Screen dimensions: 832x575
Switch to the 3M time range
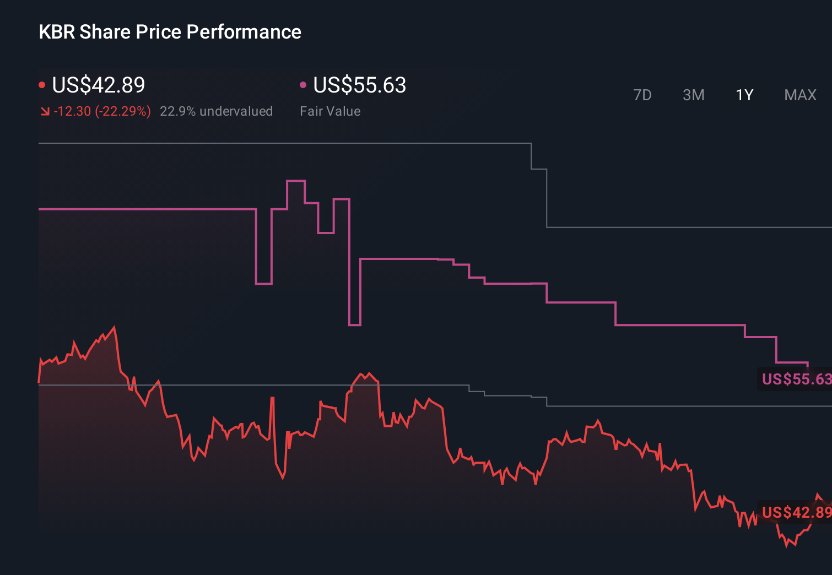click(x=693, y=95)
